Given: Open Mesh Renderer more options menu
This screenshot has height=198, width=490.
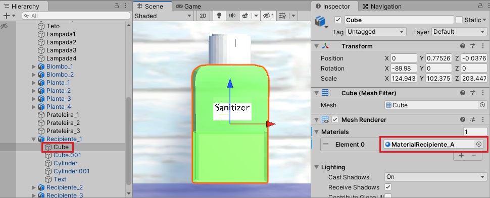Looking at the screenshot, I should [483, 120].
